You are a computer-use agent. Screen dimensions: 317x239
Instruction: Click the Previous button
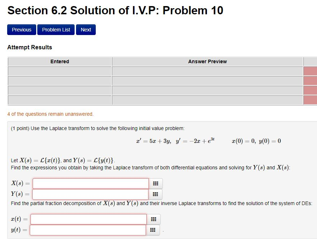point(21,30)
